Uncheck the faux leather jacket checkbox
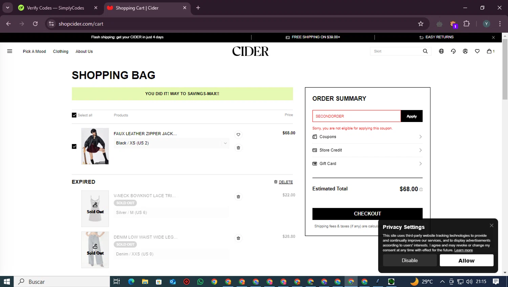508x287 pixels. point(74,146)
